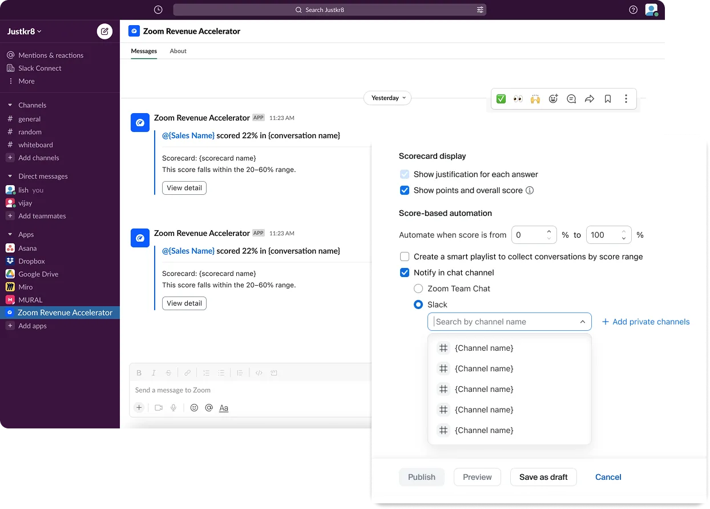Add the eyes emoji reaction
This screenshot has height=509, width=710.
pyautogui.click(x=518, y=98)
